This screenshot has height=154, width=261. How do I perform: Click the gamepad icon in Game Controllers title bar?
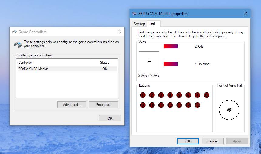pos(15,32)
